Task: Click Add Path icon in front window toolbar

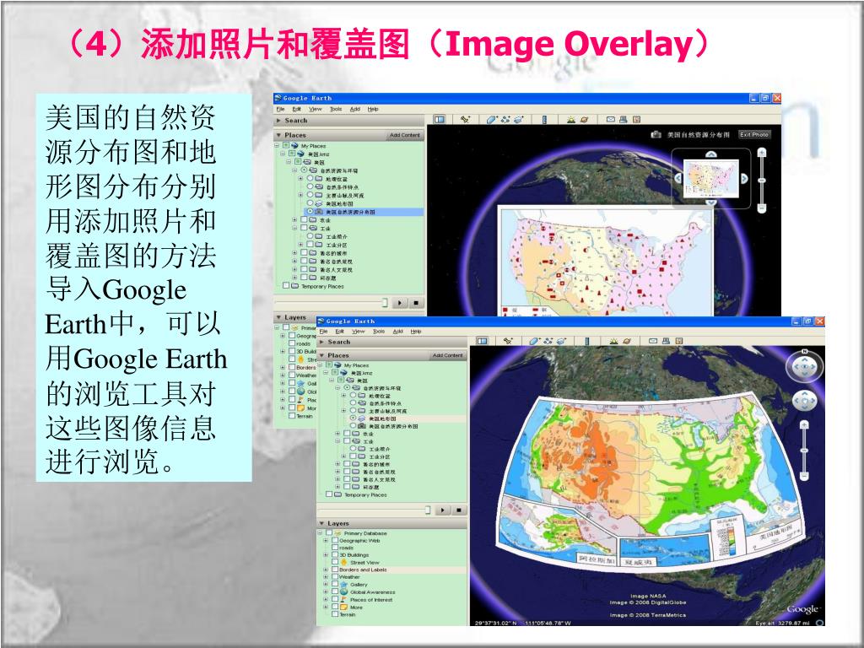Action: pyautogui.click(x=548, y=341)
